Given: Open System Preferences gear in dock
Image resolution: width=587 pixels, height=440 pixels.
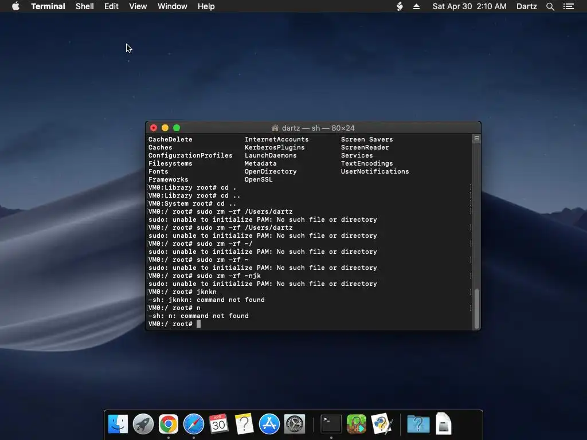Looking at the screenshot, I should click(295, 424).
